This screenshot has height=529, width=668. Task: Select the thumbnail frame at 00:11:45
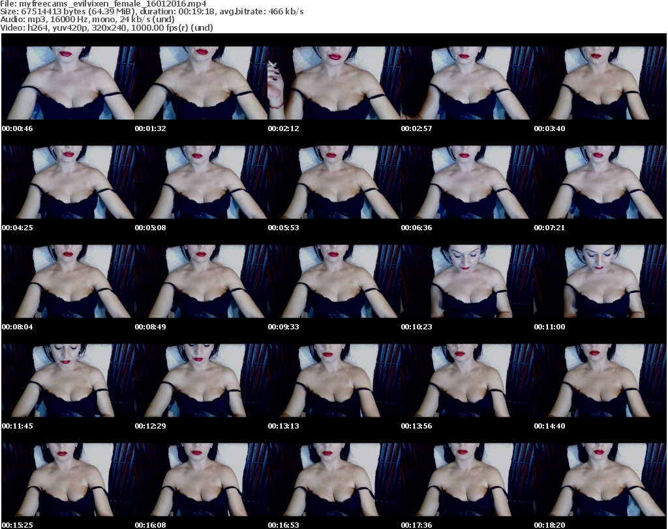68,381
